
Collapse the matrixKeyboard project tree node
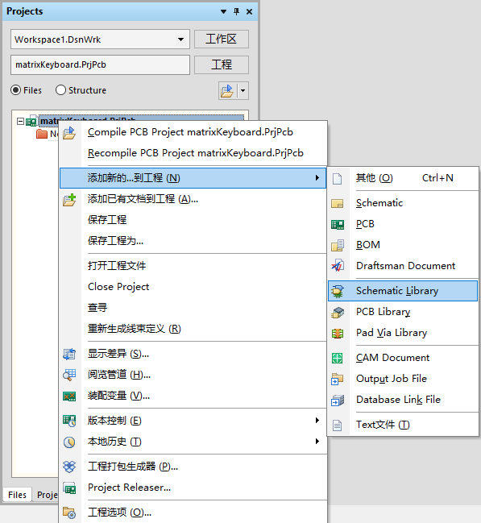(x=20, y=121)
